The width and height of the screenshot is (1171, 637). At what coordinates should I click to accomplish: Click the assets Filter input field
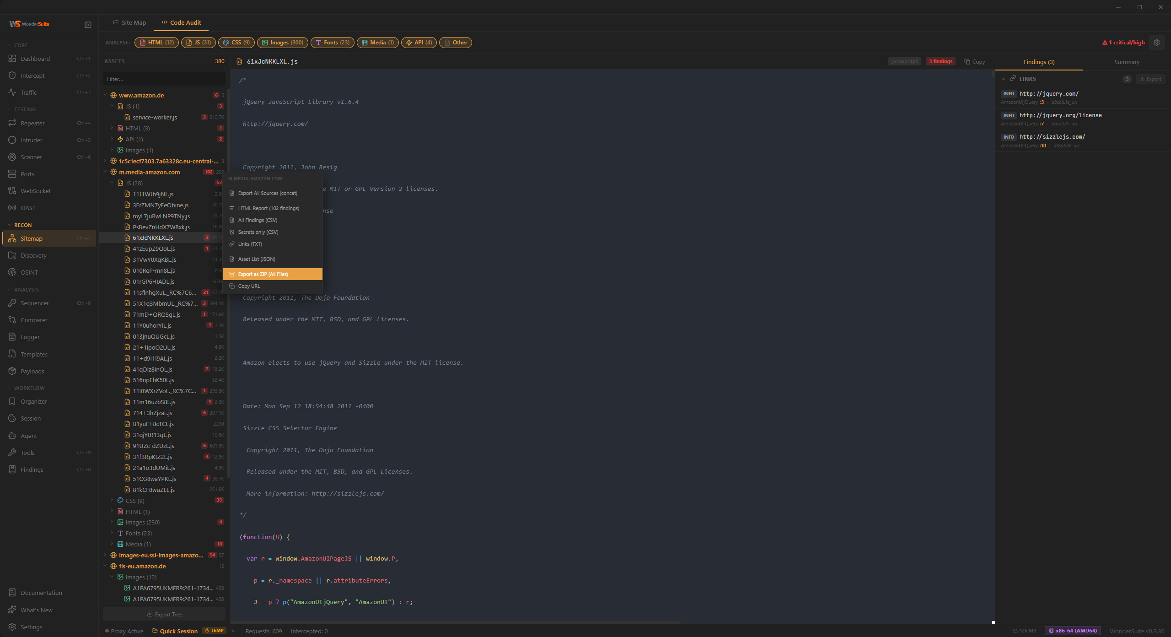point(164,79)
